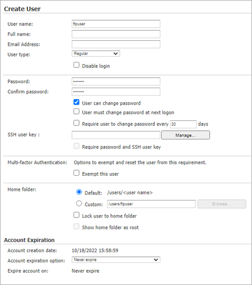252x285 pixels.
Task: Click the Account Expiration heading
Action: tap(29, 240)
